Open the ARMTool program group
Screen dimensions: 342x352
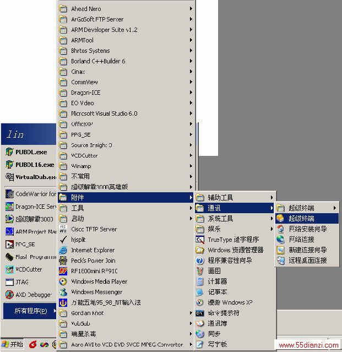[126, 40]
